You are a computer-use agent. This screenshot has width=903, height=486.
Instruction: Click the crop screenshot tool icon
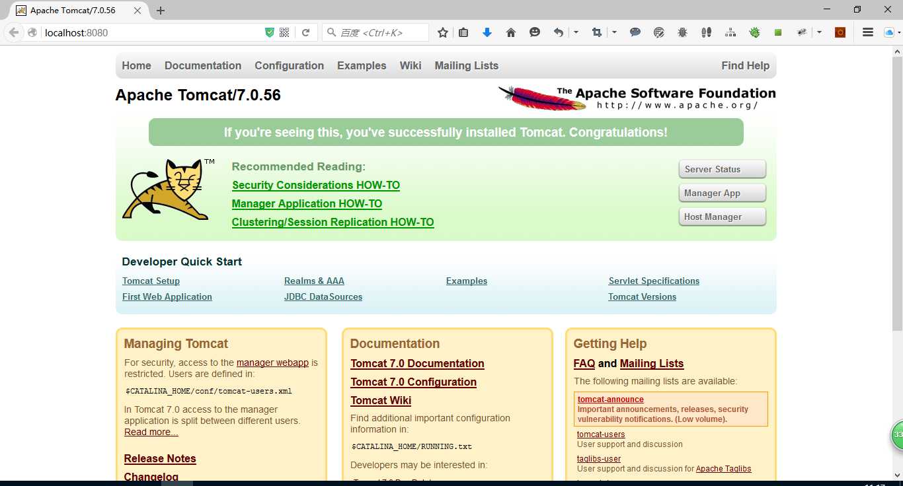point(597,32)
